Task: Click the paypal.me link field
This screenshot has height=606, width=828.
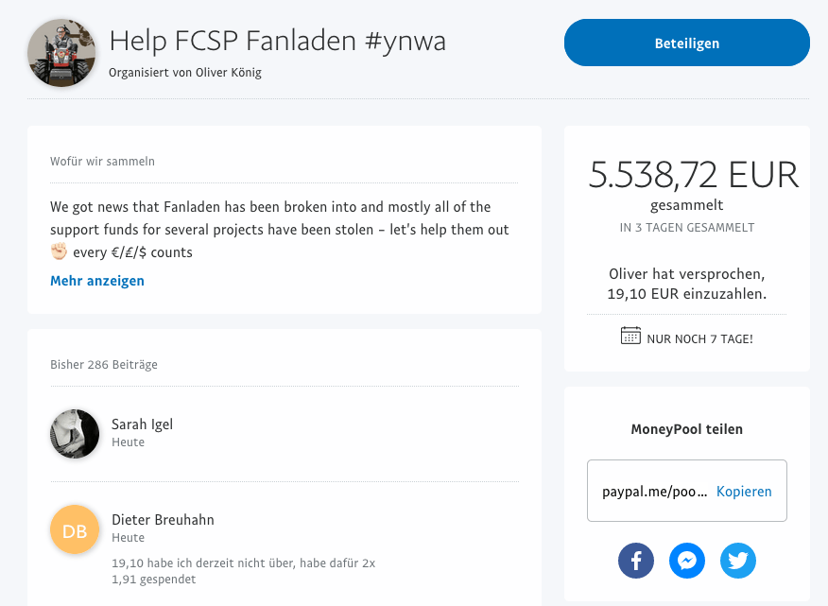Action: (654, 492)
